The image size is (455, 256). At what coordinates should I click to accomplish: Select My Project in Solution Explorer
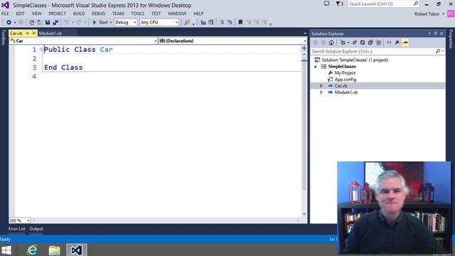[x=345, y=73]
